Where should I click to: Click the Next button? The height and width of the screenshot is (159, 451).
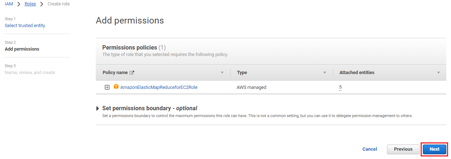coord(434,149)
